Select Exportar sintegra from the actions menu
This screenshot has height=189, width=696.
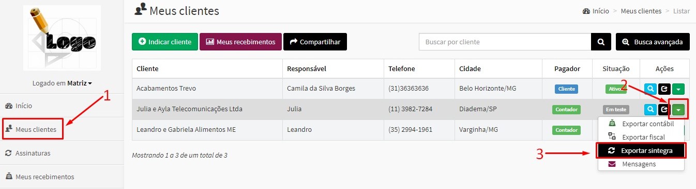[641, 150]
